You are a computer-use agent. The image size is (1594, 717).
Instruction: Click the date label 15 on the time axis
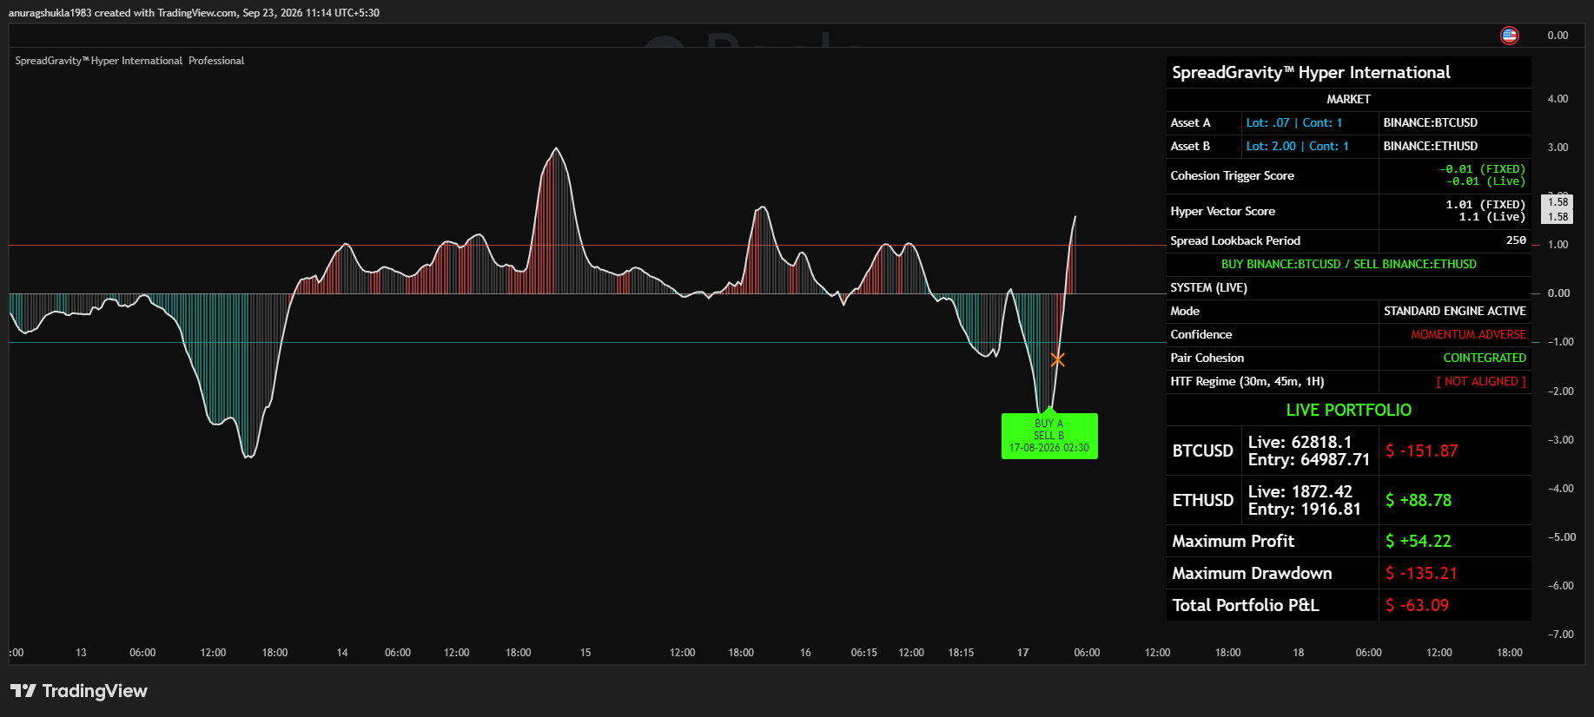click(x=585, y=653)
